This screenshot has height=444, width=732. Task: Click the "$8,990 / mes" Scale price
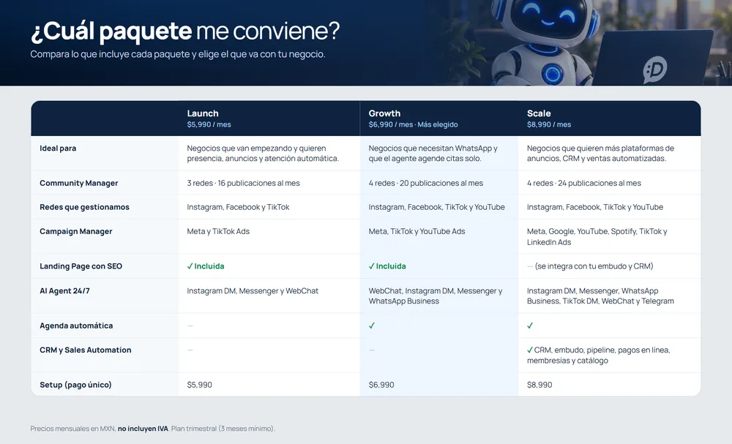pos(549,124)
